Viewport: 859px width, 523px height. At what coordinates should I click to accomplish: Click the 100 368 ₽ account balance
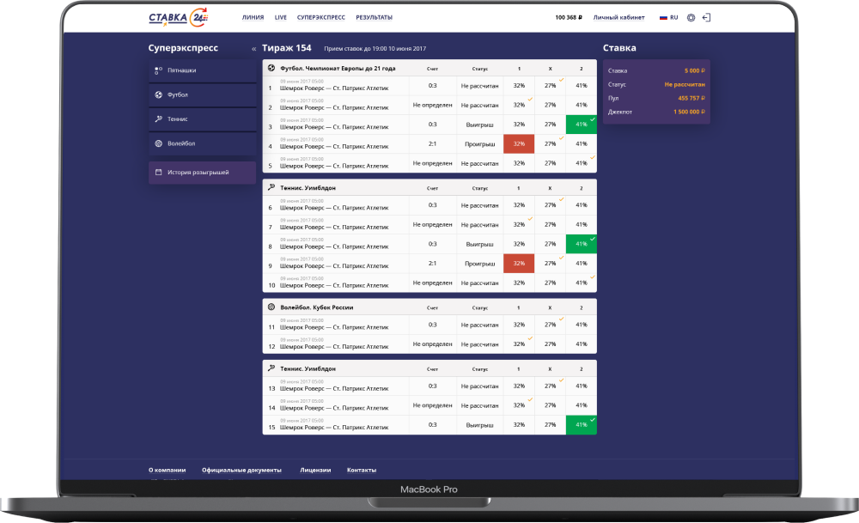(569, 17)
